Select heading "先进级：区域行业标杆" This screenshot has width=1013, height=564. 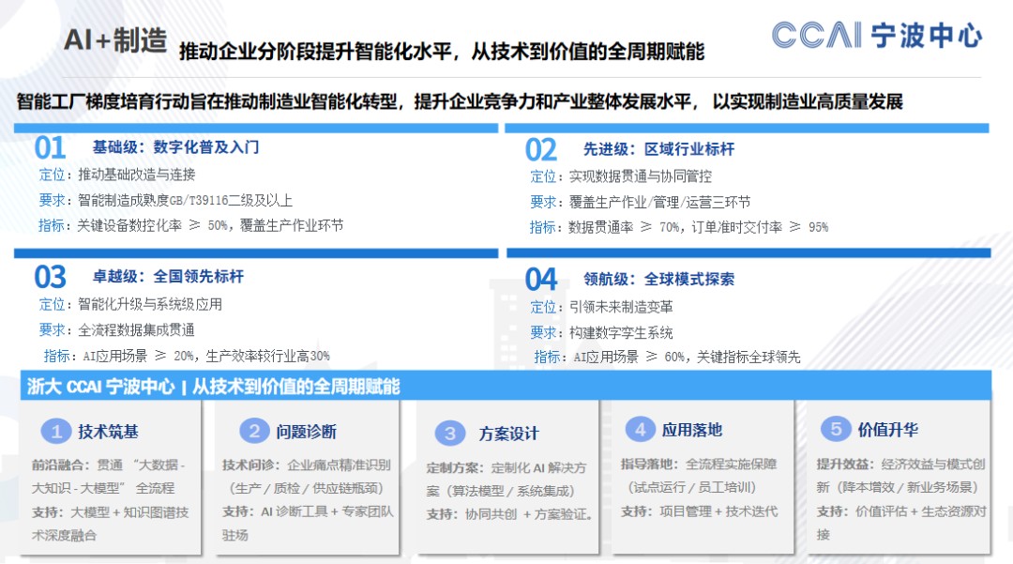(659, 149)
